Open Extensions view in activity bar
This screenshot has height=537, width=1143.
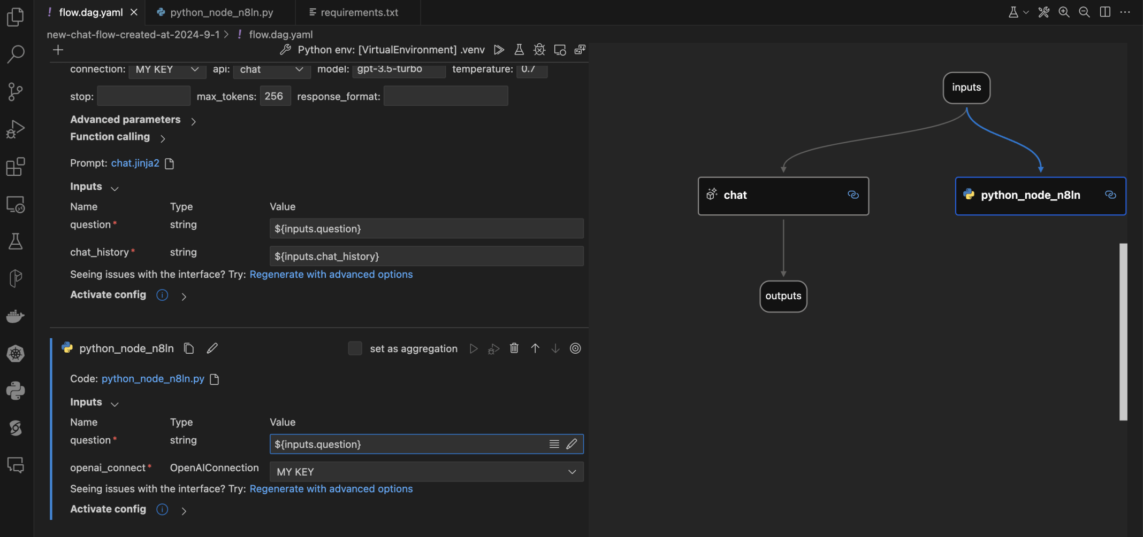point(16,167)
